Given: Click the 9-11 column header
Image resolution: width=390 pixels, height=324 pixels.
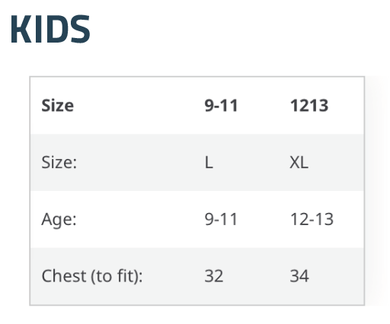Looking at the screenshot, I should tap(221, 106).
